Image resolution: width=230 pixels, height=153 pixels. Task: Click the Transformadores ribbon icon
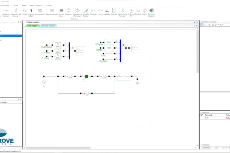coord(51,11)
